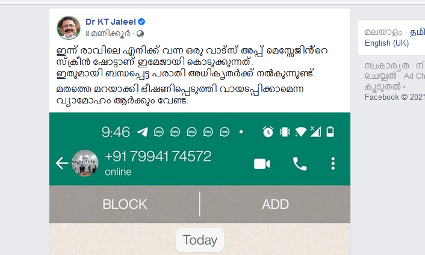Screen dimensions: 425x255
Task: Open the post timestamp link
Action: pyautogui.click(x=108, y=34)
